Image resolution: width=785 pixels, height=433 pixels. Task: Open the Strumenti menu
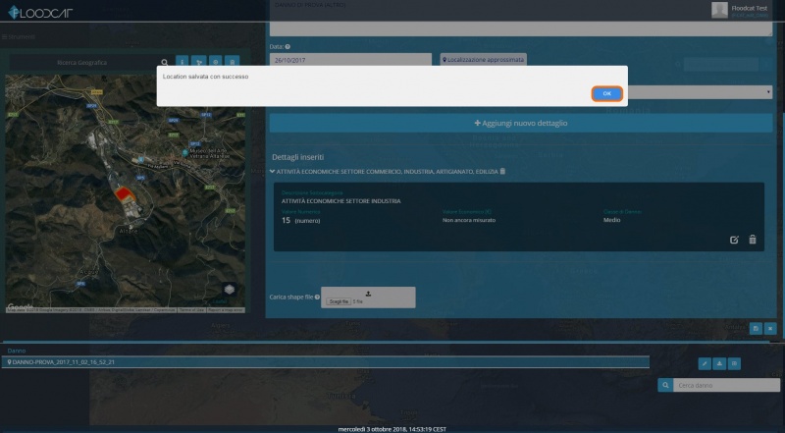click(x=20, y=36)
